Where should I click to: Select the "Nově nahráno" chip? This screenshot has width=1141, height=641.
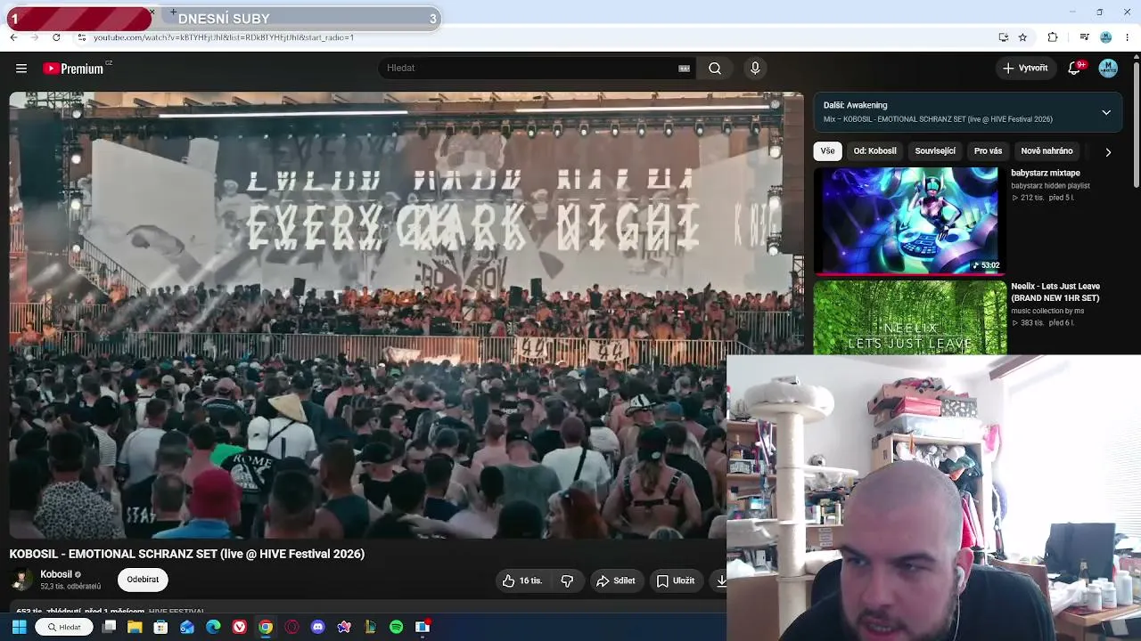tap(1047, 151)
